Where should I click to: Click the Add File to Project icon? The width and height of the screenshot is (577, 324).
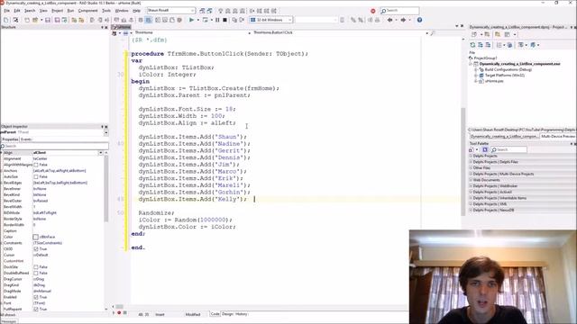tap(74, 20)
